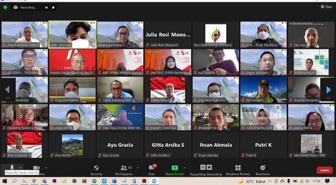Open the Participants panel
The height and width of the screenshot is (185, 336).
point(124,170)
